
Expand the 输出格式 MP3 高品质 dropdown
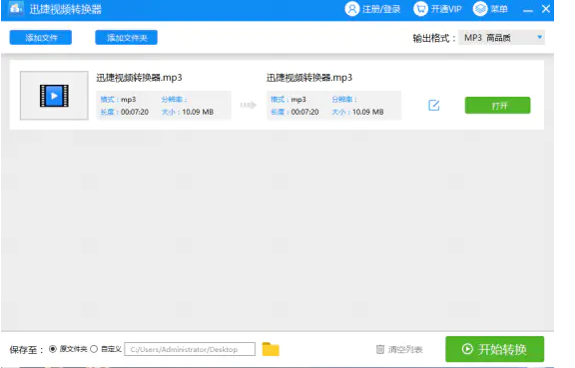[x=501, y=37]
